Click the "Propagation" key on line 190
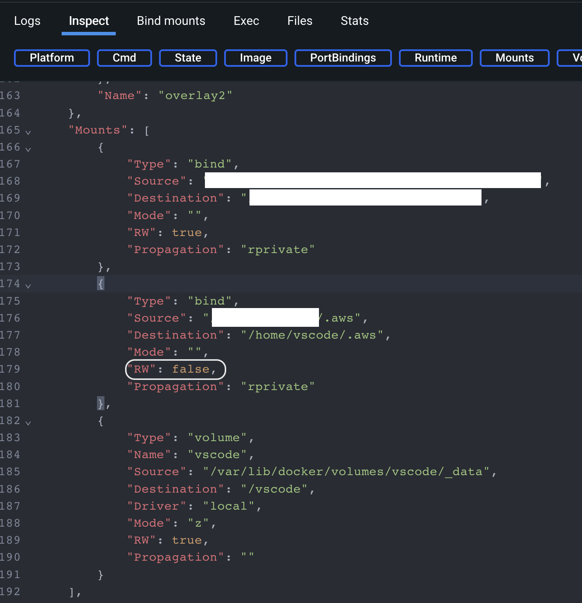 [x=176, y=557]
